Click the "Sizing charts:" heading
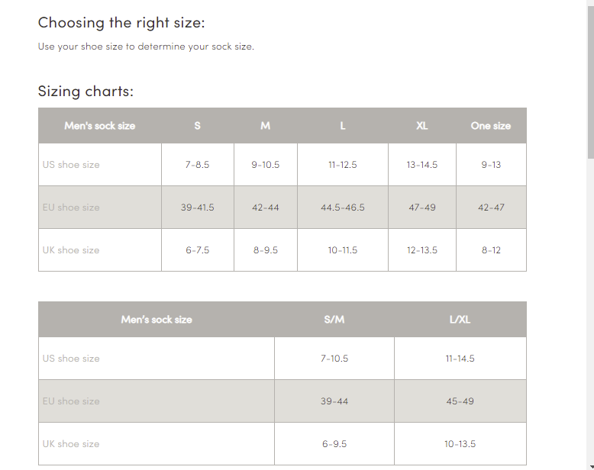 pyautogui.click(x=86, y=91)
